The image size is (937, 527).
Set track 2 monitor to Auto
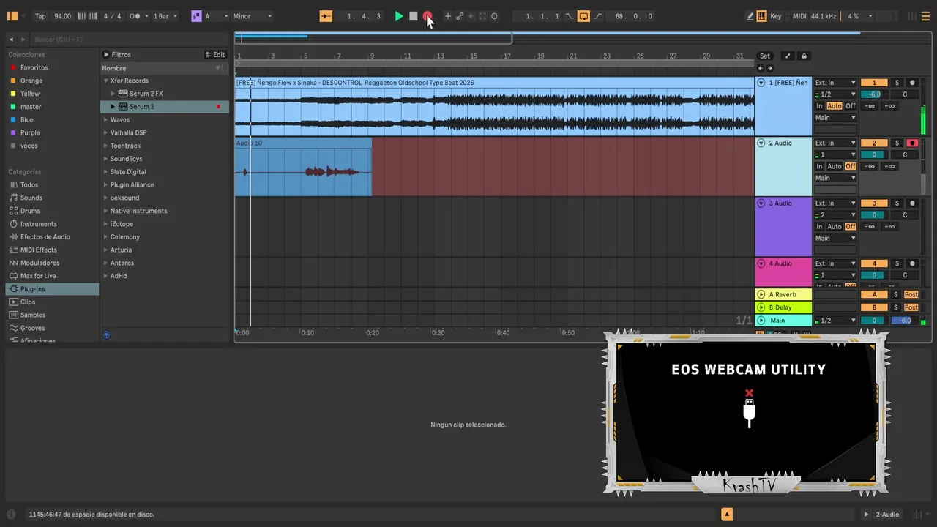[835, 166]
